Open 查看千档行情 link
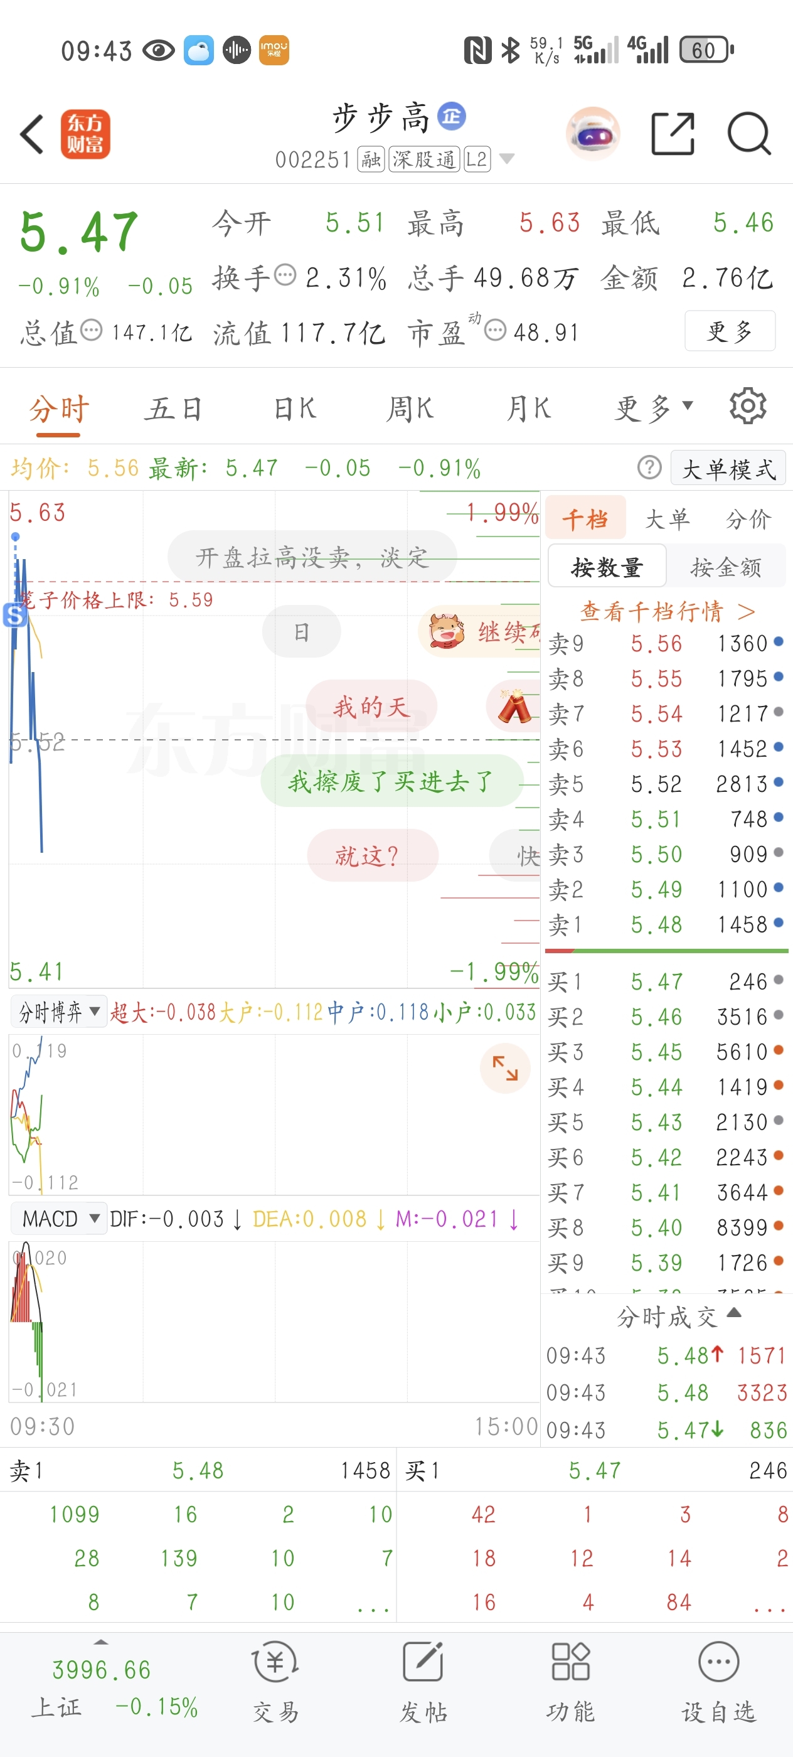Viewport: 793px width, 1757px height. (x=667, y=611)
